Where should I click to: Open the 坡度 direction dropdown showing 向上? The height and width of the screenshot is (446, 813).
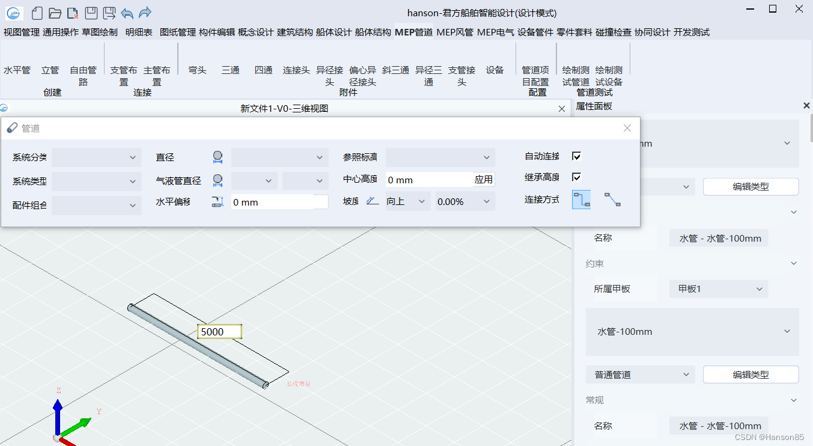[x=407, y=201]
